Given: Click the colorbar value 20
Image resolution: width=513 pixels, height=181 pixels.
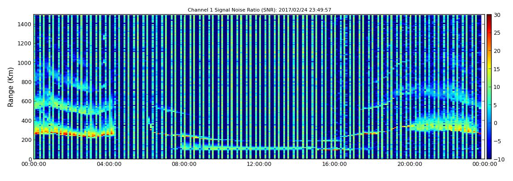Looking at the screenshot, I should (497, 51).
